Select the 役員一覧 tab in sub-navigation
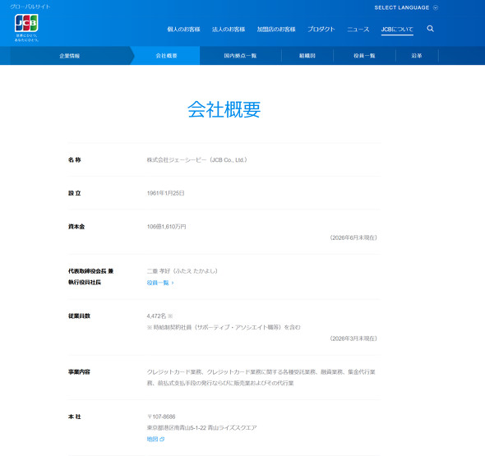This screenshot has height=456, width=485. [364, 56]
